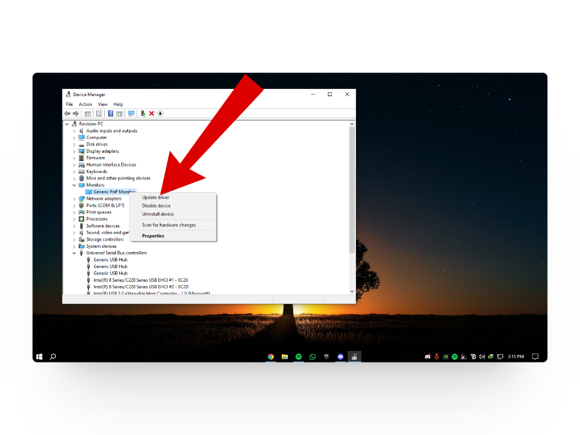Expand the Disk drives chevron

[x=74, y=144]
